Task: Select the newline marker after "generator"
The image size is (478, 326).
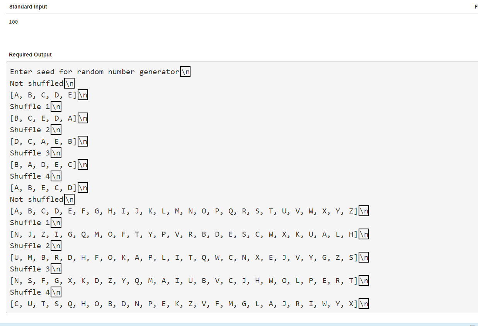Action: click(185, 72)
